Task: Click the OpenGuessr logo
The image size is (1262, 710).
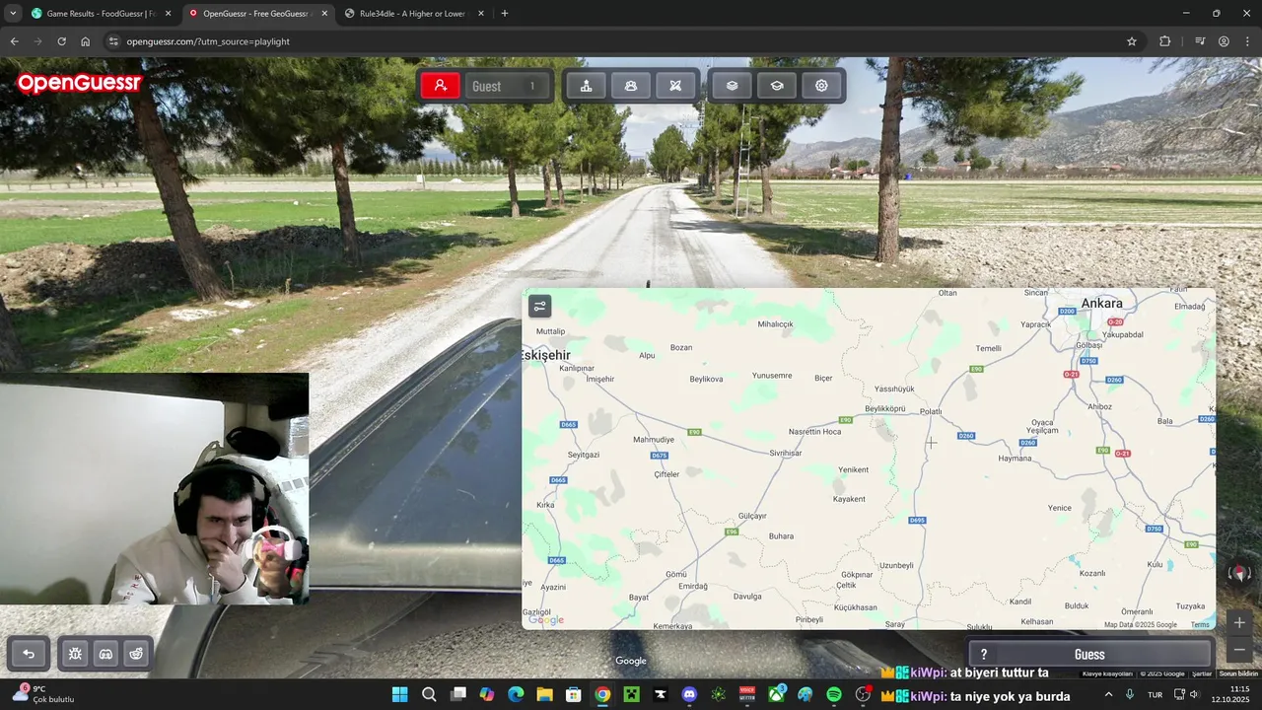Action: click(79, 84)
